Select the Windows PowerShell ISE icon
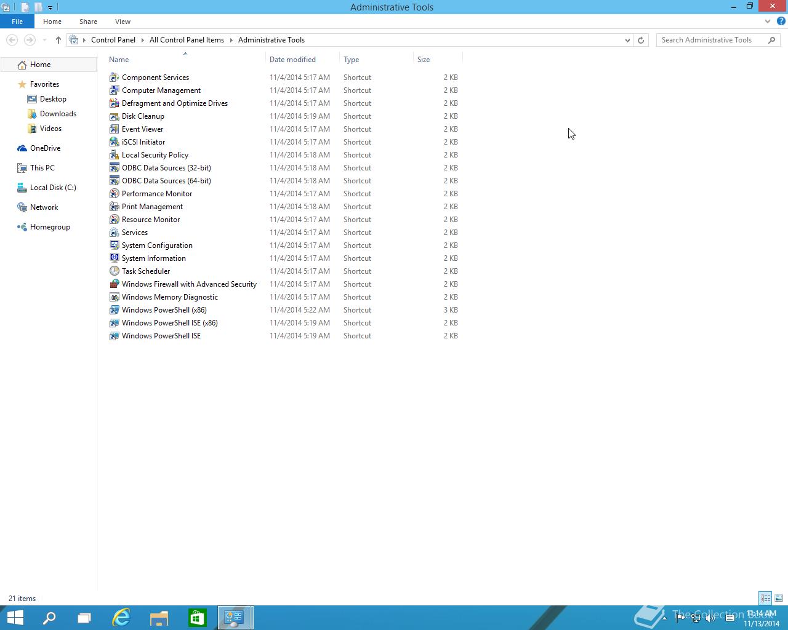The image size is (788, 630). [114, 336]
